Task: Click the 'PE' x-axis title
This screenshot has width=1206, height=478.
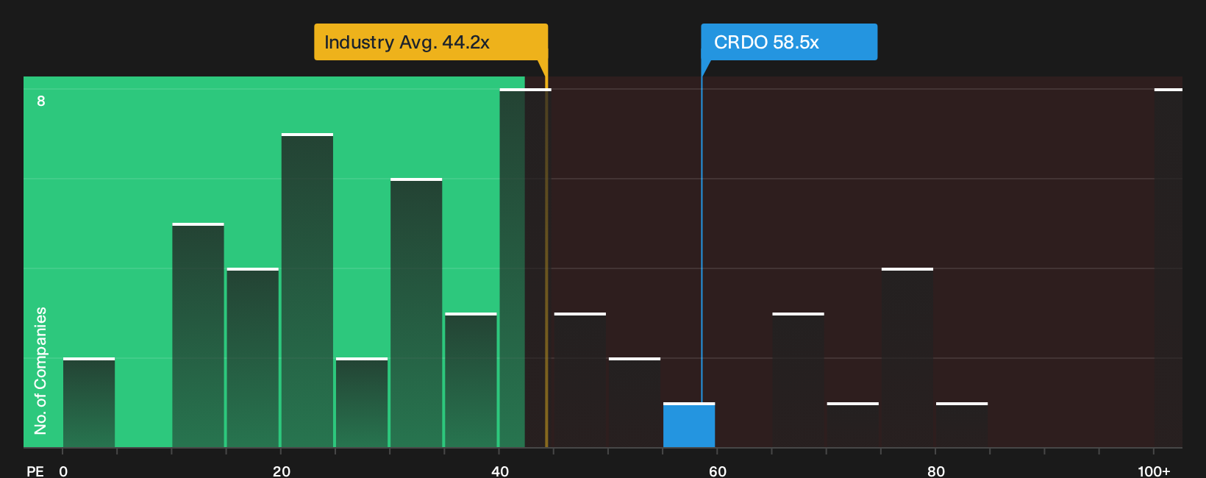Action: pos(35,471)
